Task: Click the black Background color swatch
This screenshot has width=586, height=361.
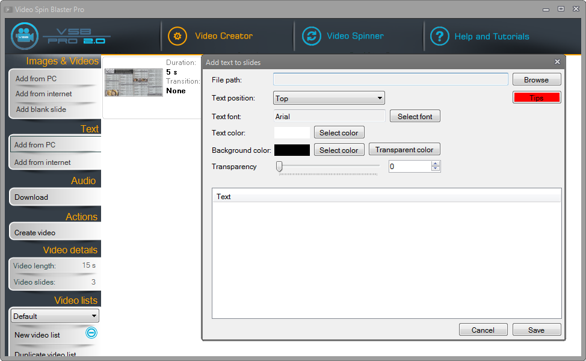Action: [x=292, y=150]
